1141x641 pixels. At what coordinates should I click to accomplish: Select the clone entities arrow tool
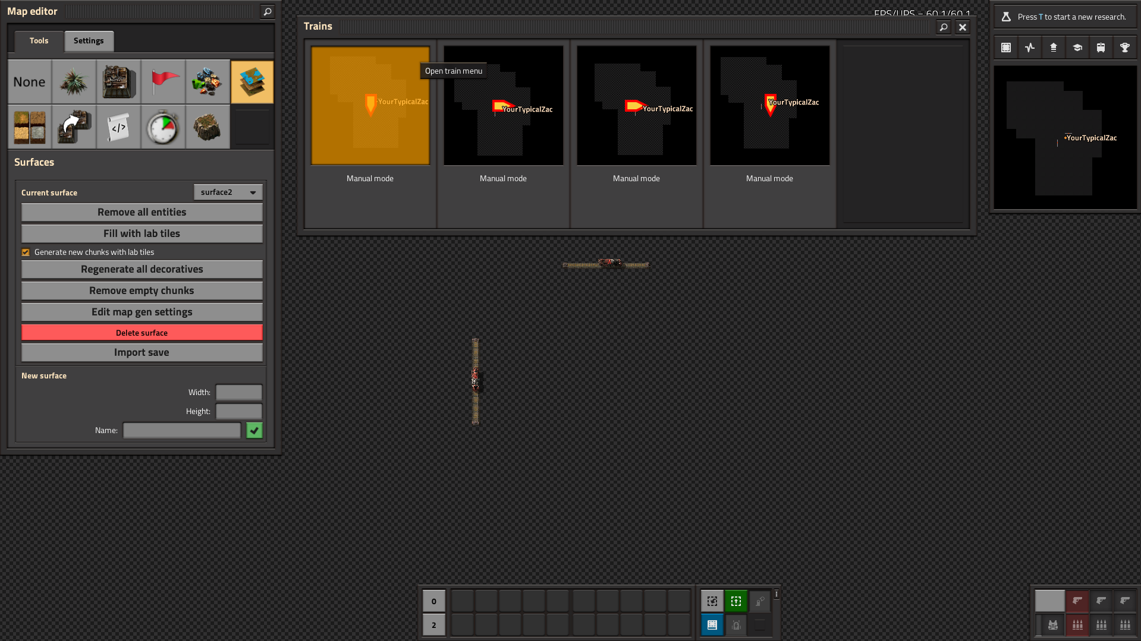[74, 127]
